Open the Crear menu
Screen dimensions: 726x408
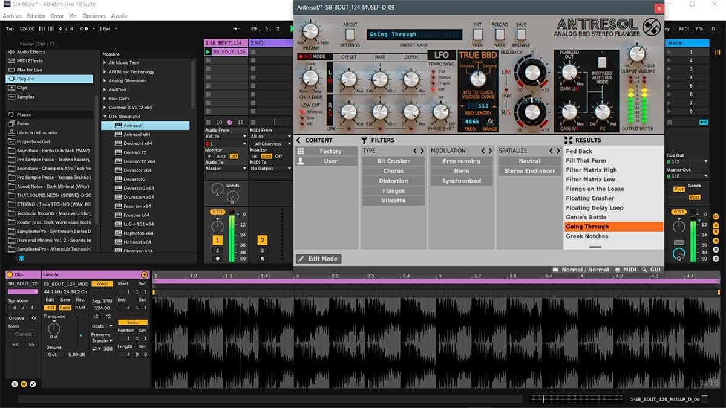click(57, 16)
